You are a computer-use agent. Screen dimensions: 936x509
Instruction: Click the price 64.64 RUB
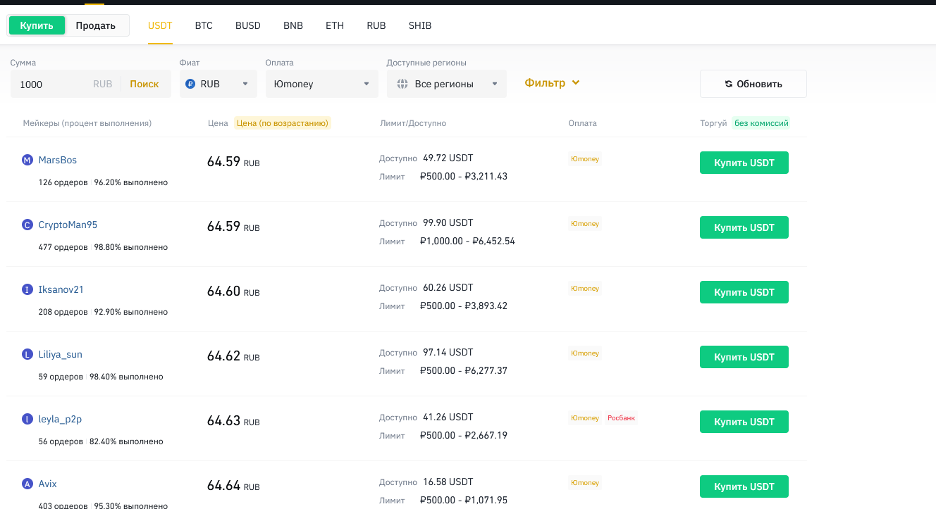(x=233, y=486)
